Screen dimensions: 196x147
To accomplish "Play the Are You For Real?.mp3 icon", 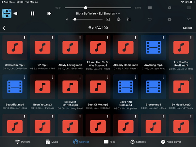I will click(x=181, y=47).
